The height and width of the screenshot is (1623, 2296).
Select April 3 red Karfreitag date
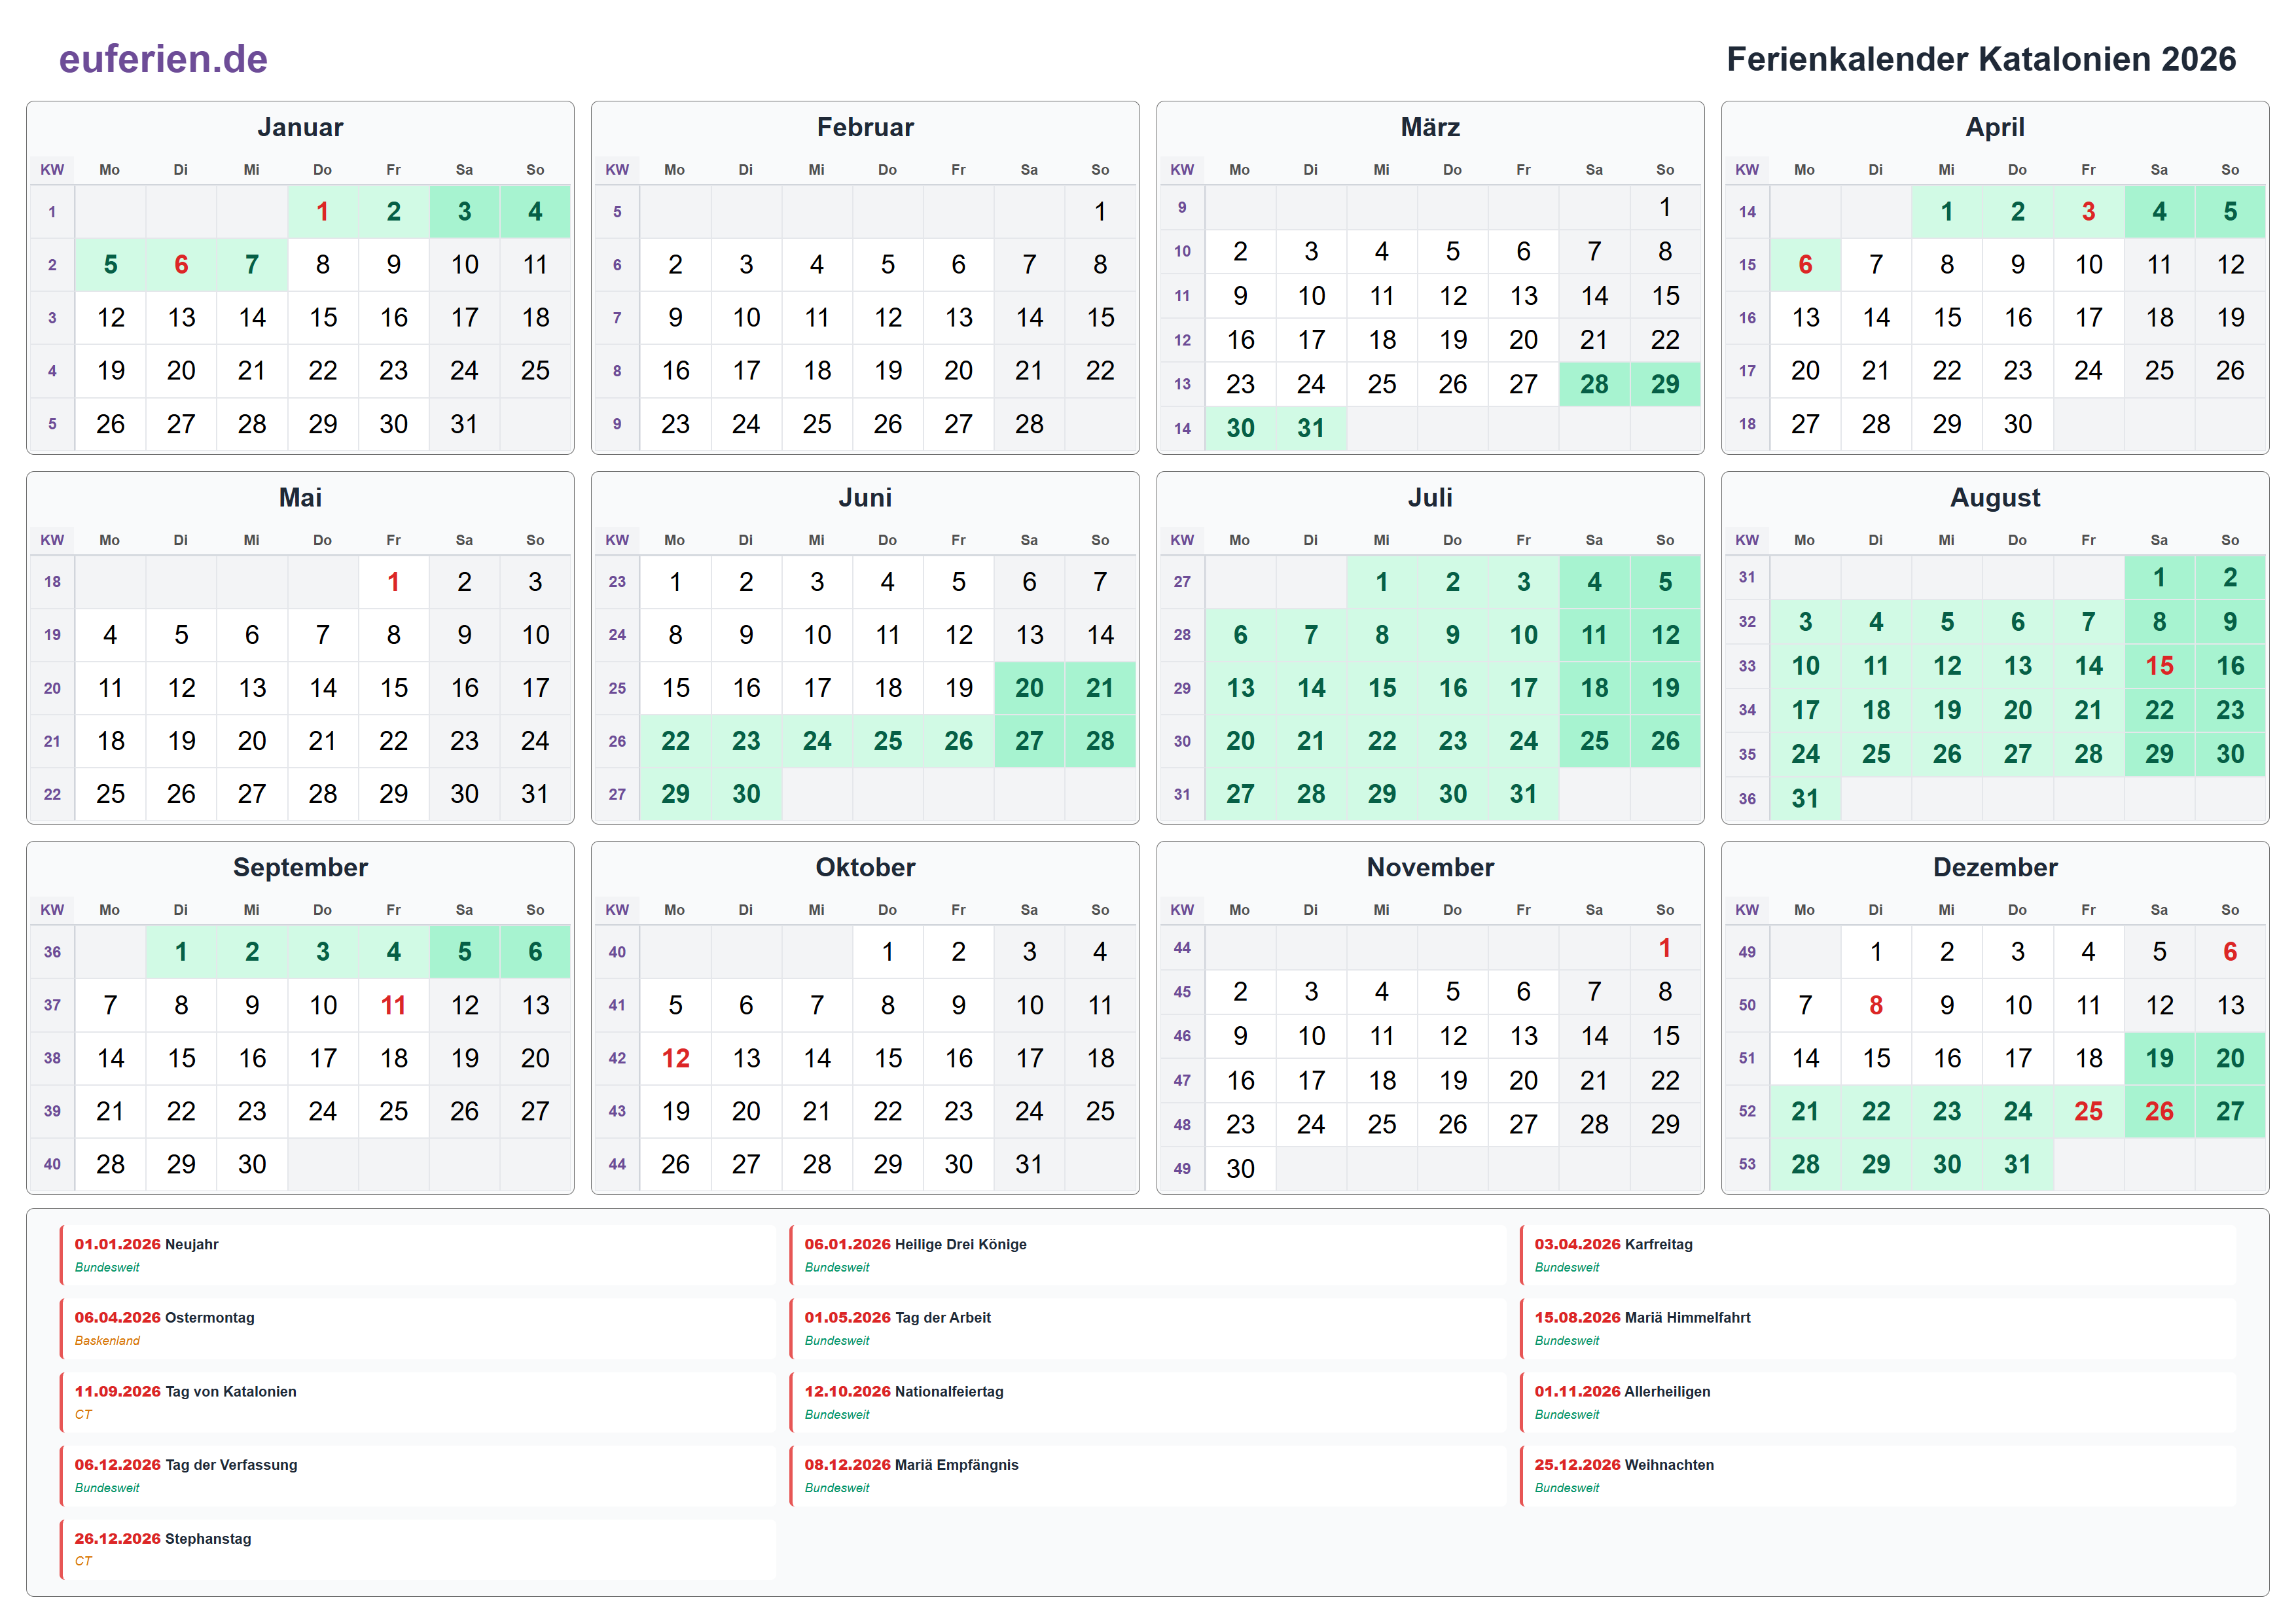tap(2088, 212)
